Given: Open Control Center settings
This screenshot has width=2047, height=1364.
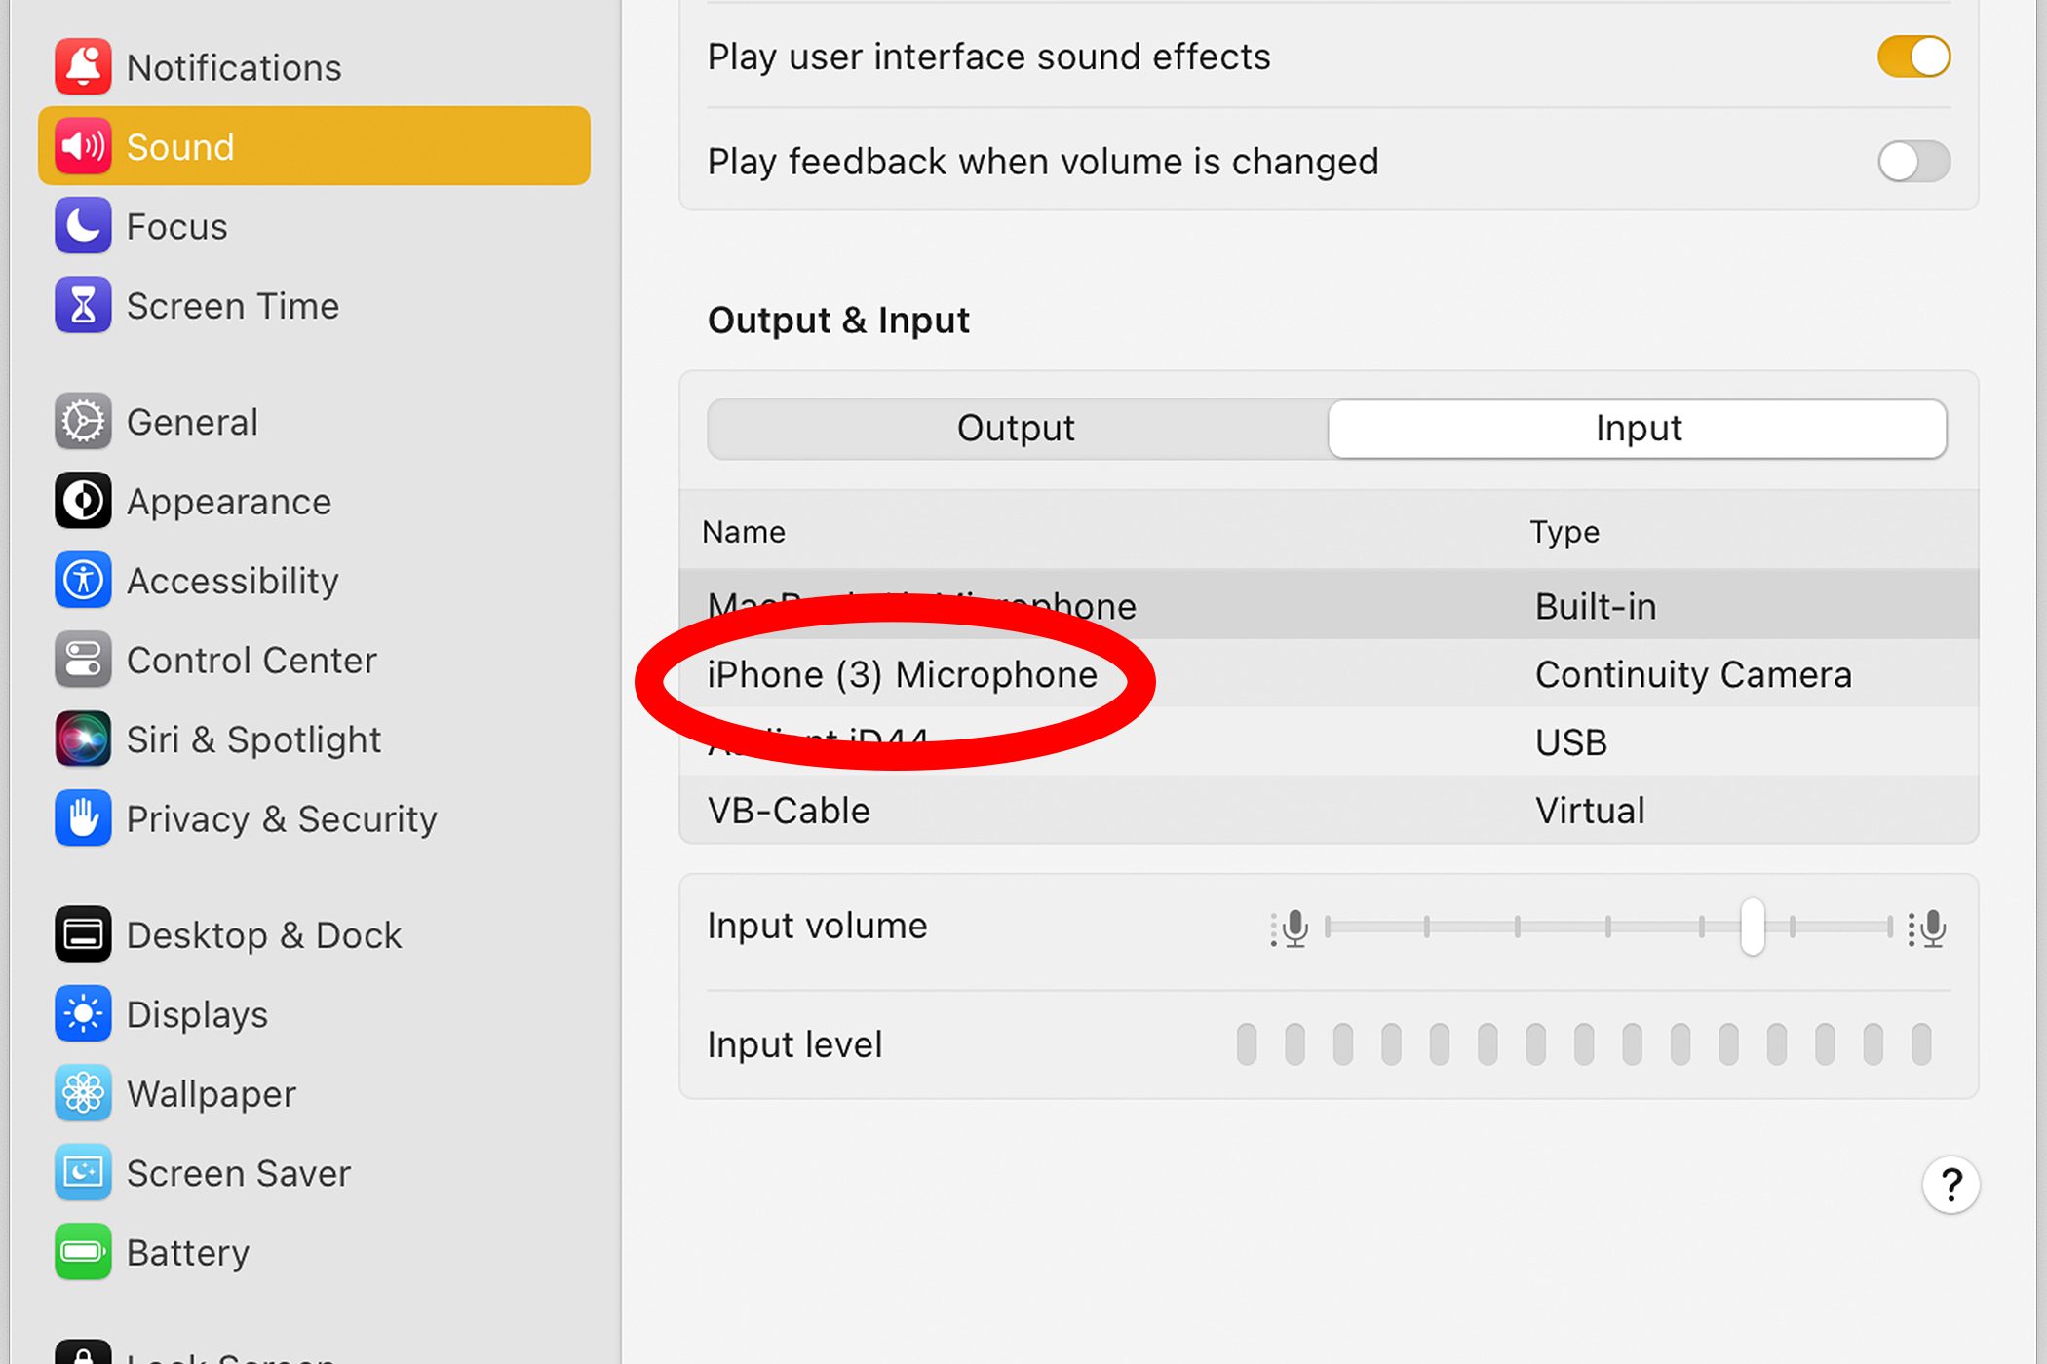Looking at the screenshot, I should [x=251, y=661].
